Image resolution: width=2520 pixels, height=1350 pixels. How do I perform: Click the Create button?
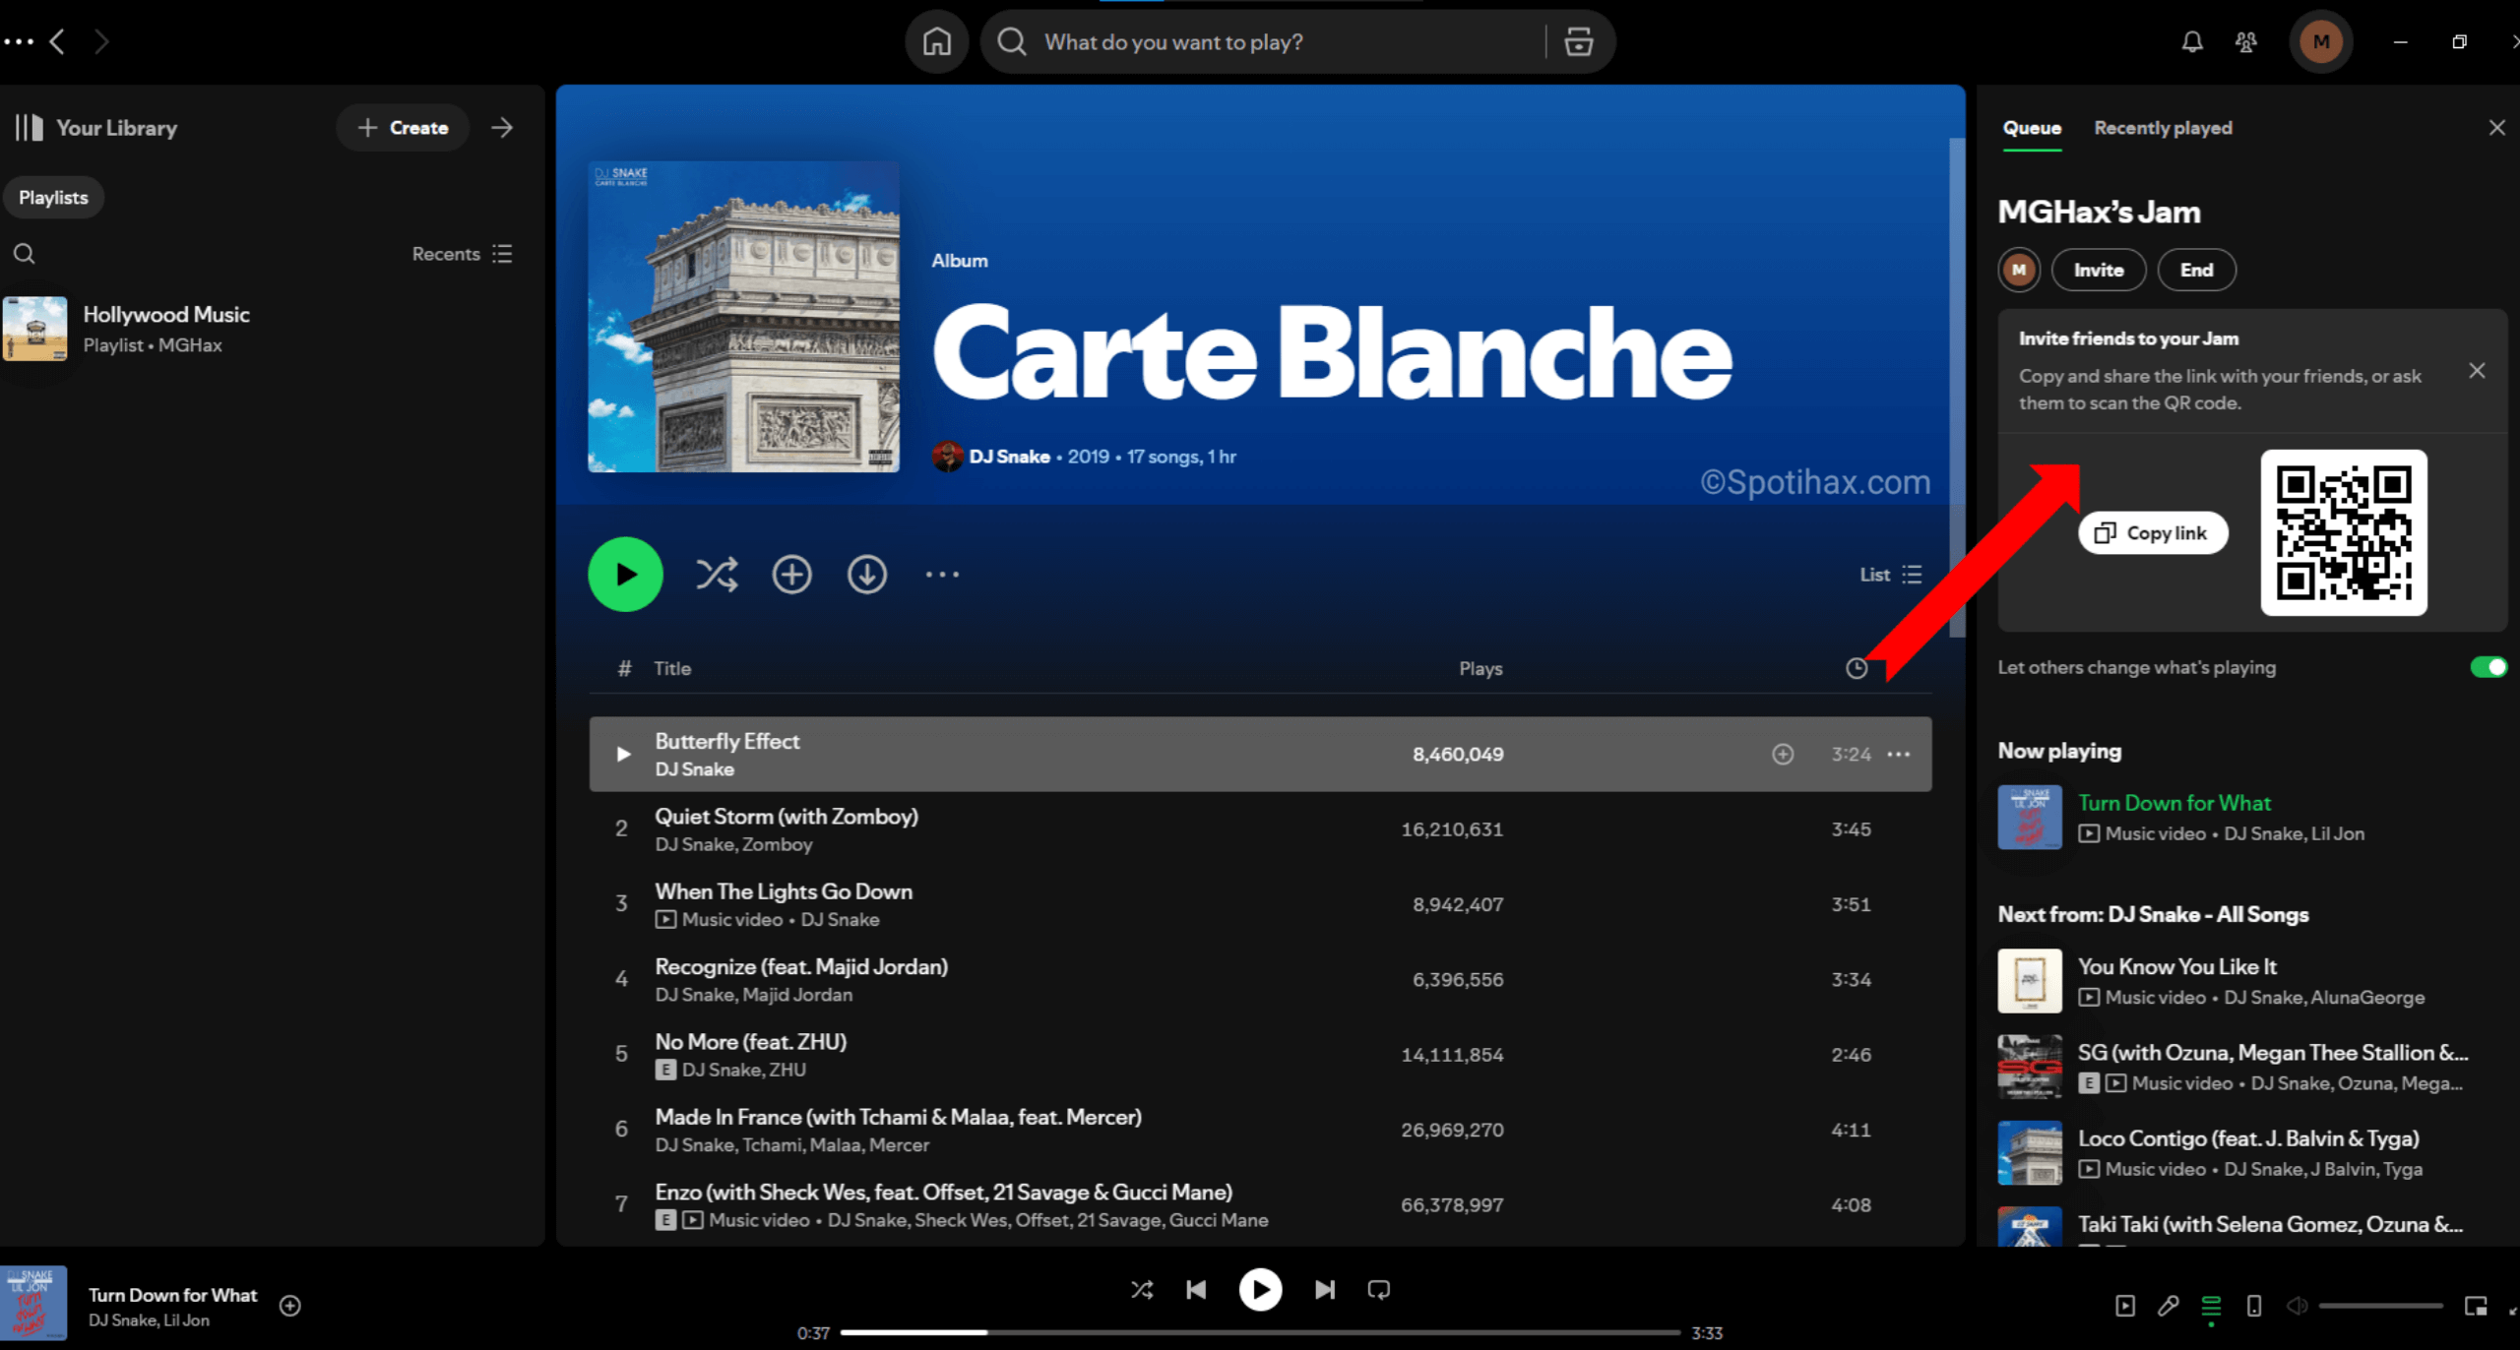pyautogui.click(x=403, y=128)
